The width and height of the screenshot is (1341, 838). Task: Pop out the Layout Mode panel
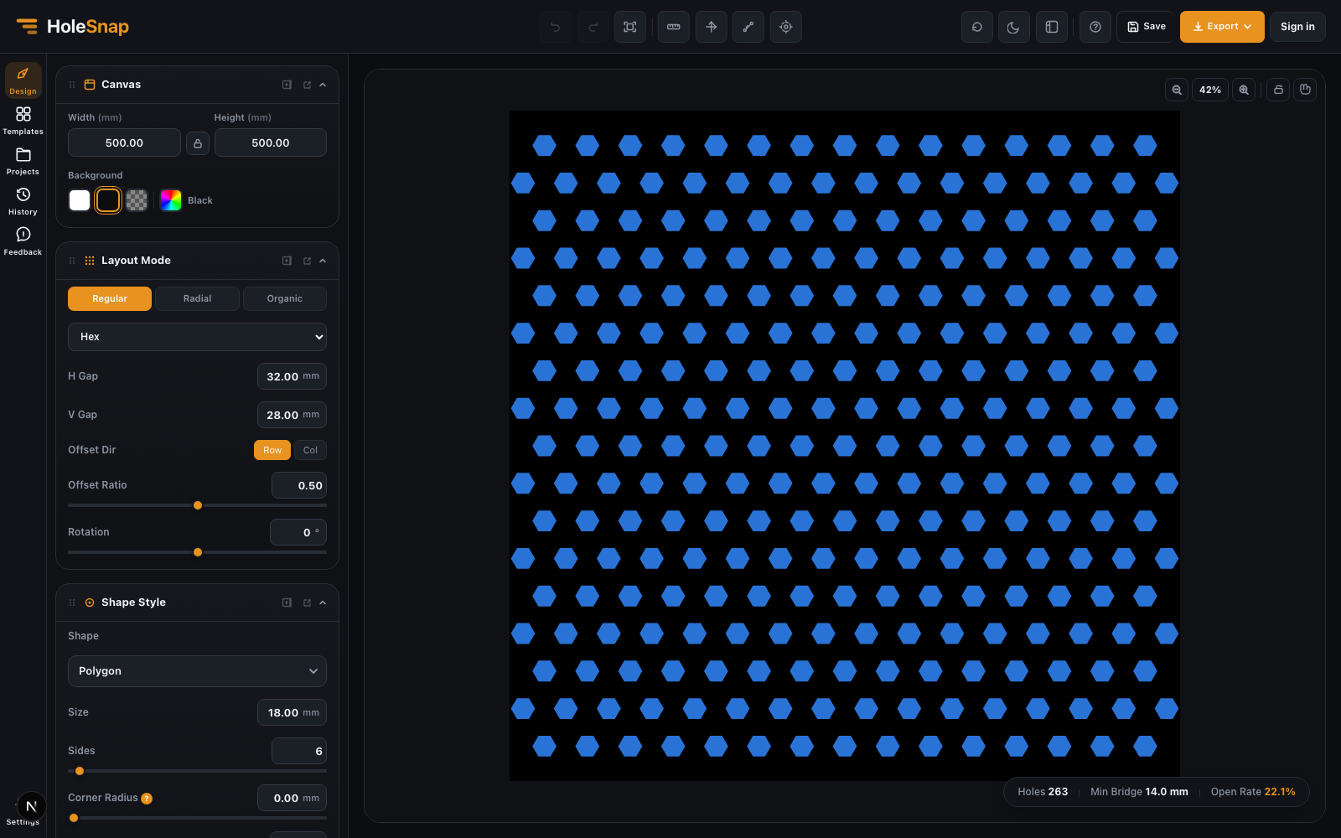pos(307,261)
